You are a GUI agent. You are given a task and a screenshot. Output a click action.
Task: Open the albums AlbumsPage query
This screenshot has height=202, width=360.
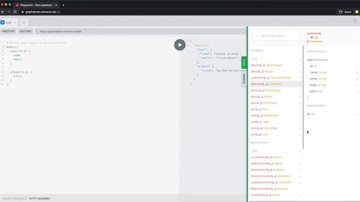tap(276, 65)
